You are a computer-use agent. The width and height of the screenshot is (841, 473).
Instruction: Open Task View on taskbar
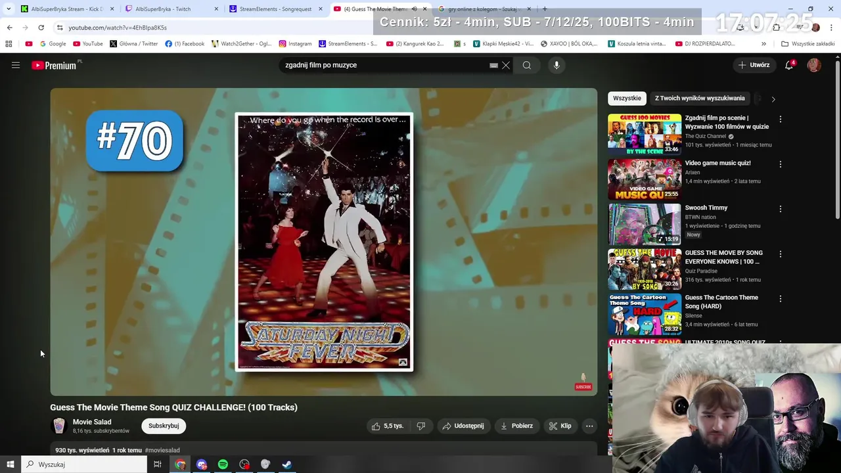click(158, 464)
